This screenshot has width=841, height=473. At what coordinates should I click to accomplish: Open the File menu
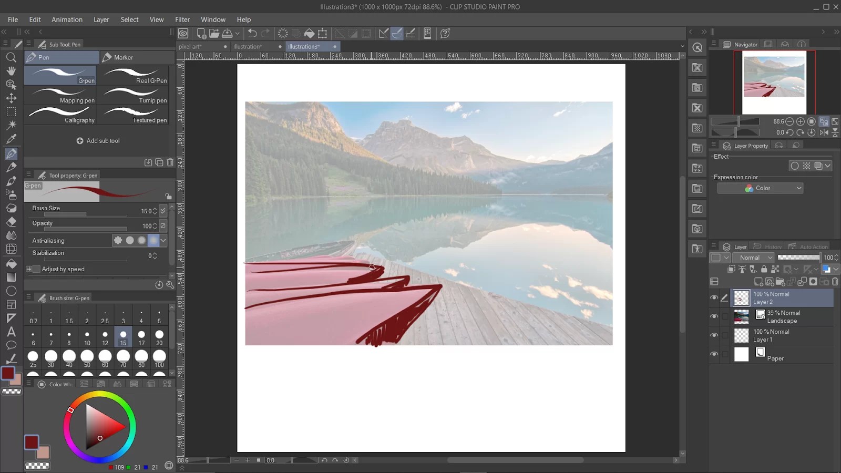click(x=13, y=19)
